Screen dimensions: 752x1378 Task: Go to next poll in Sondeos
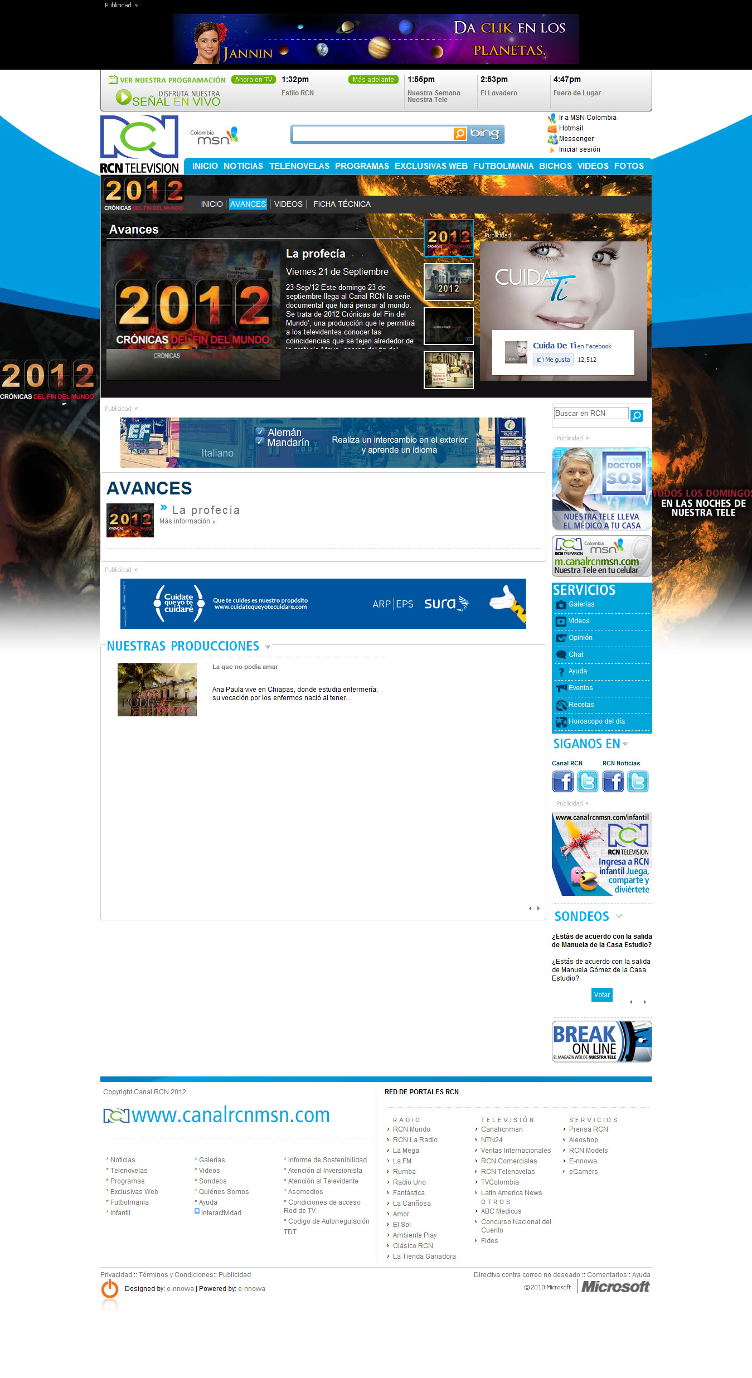tap(645, 1002)
